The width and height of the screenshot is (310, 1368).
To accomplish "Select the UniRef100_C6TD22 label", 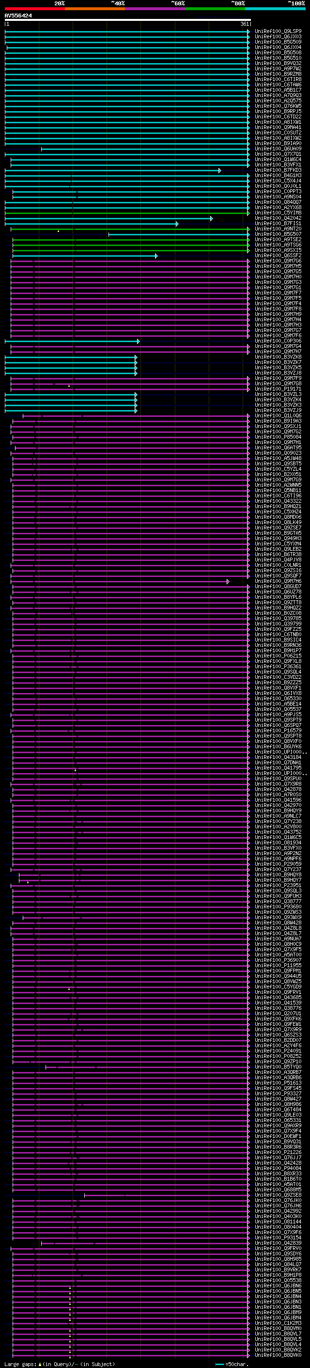I will click(278, 117).
